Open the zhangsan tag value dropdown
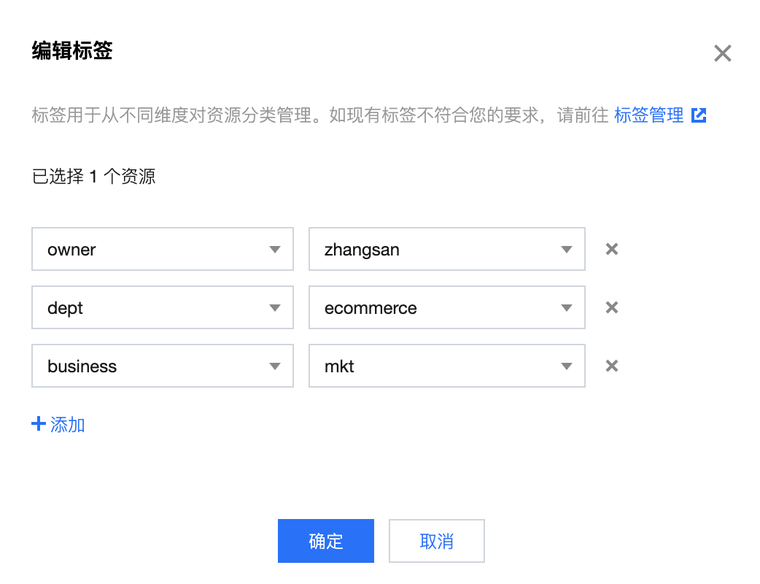The width and height of the screenshot is (760, 584). point(447,250)
